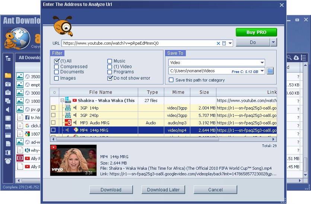The height and width of the screenshot is (204, 311).
Task: Sort by File Name column header
Action: [99, 92]
